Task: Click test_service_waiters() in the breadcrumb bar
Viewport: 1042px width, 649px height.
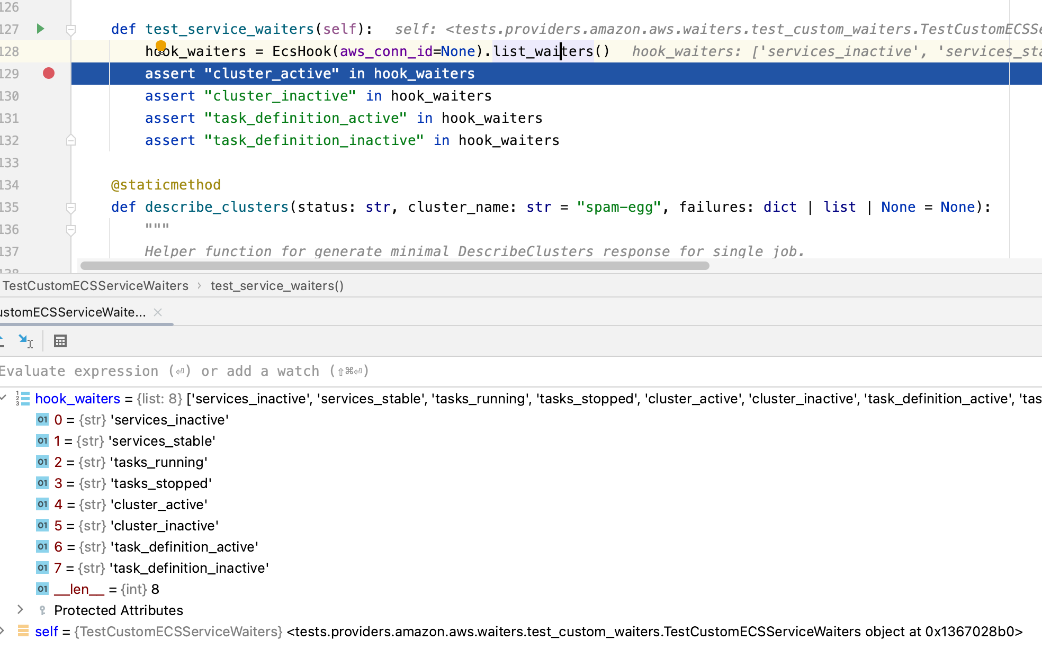Action: (277, 286)
